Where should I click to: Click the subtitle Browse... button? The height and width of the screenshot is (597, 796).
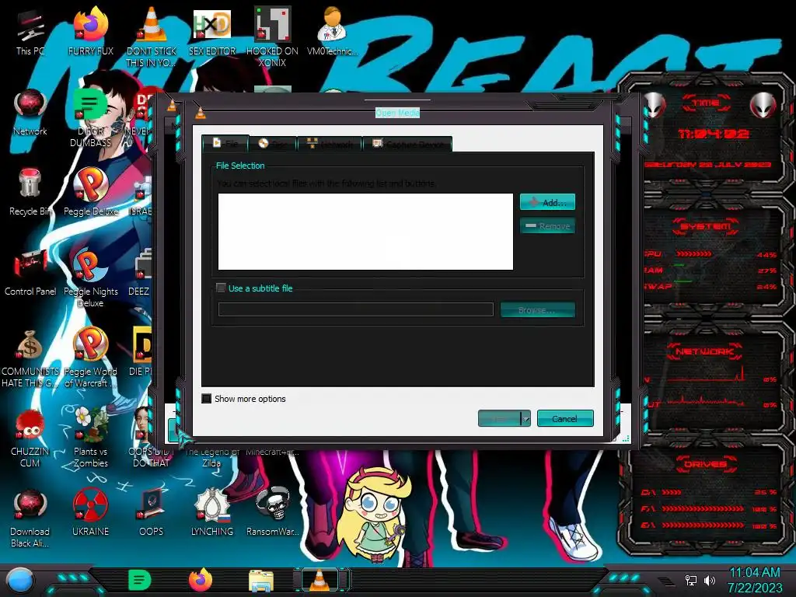[x=538, y=309]
